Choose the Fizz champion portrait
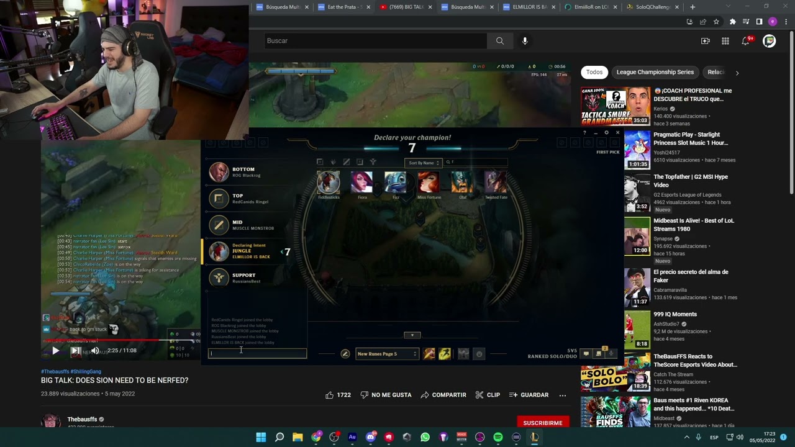795x447 pixels. point(396,183)
